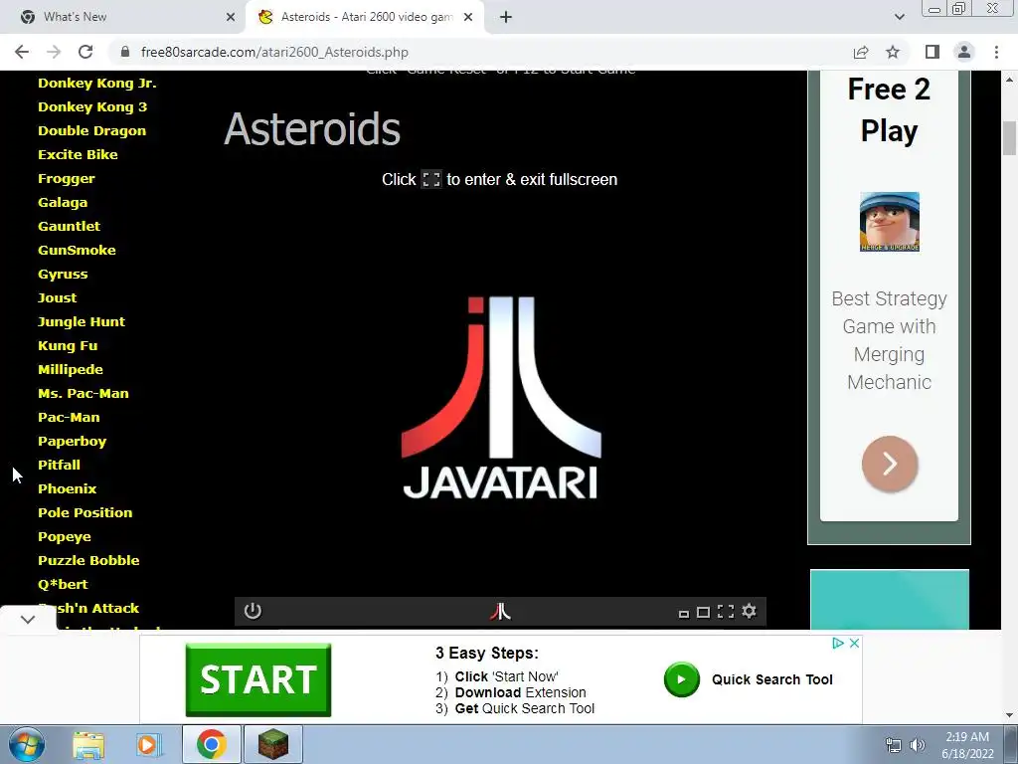1018x764 pixels.
Task: Open Phoenix game link
Action: 67,488
